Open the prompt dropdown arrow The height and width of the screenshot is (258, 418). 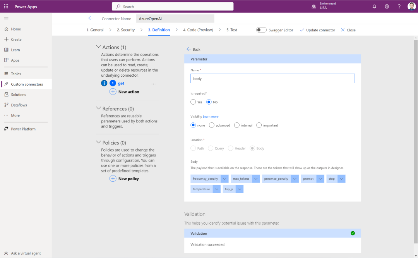click(x=320, y=179)
